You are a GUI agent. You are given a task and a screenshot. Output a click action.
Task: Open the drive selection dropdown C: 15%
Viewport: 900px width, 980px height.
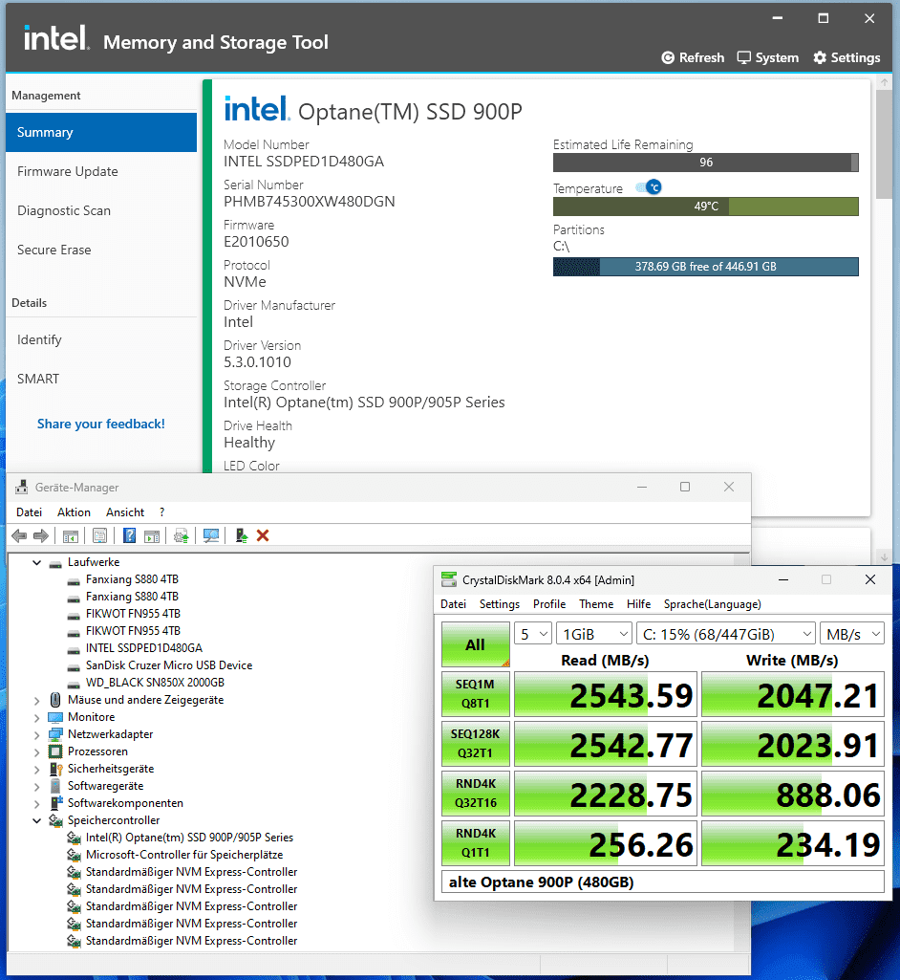click(726, 635)
